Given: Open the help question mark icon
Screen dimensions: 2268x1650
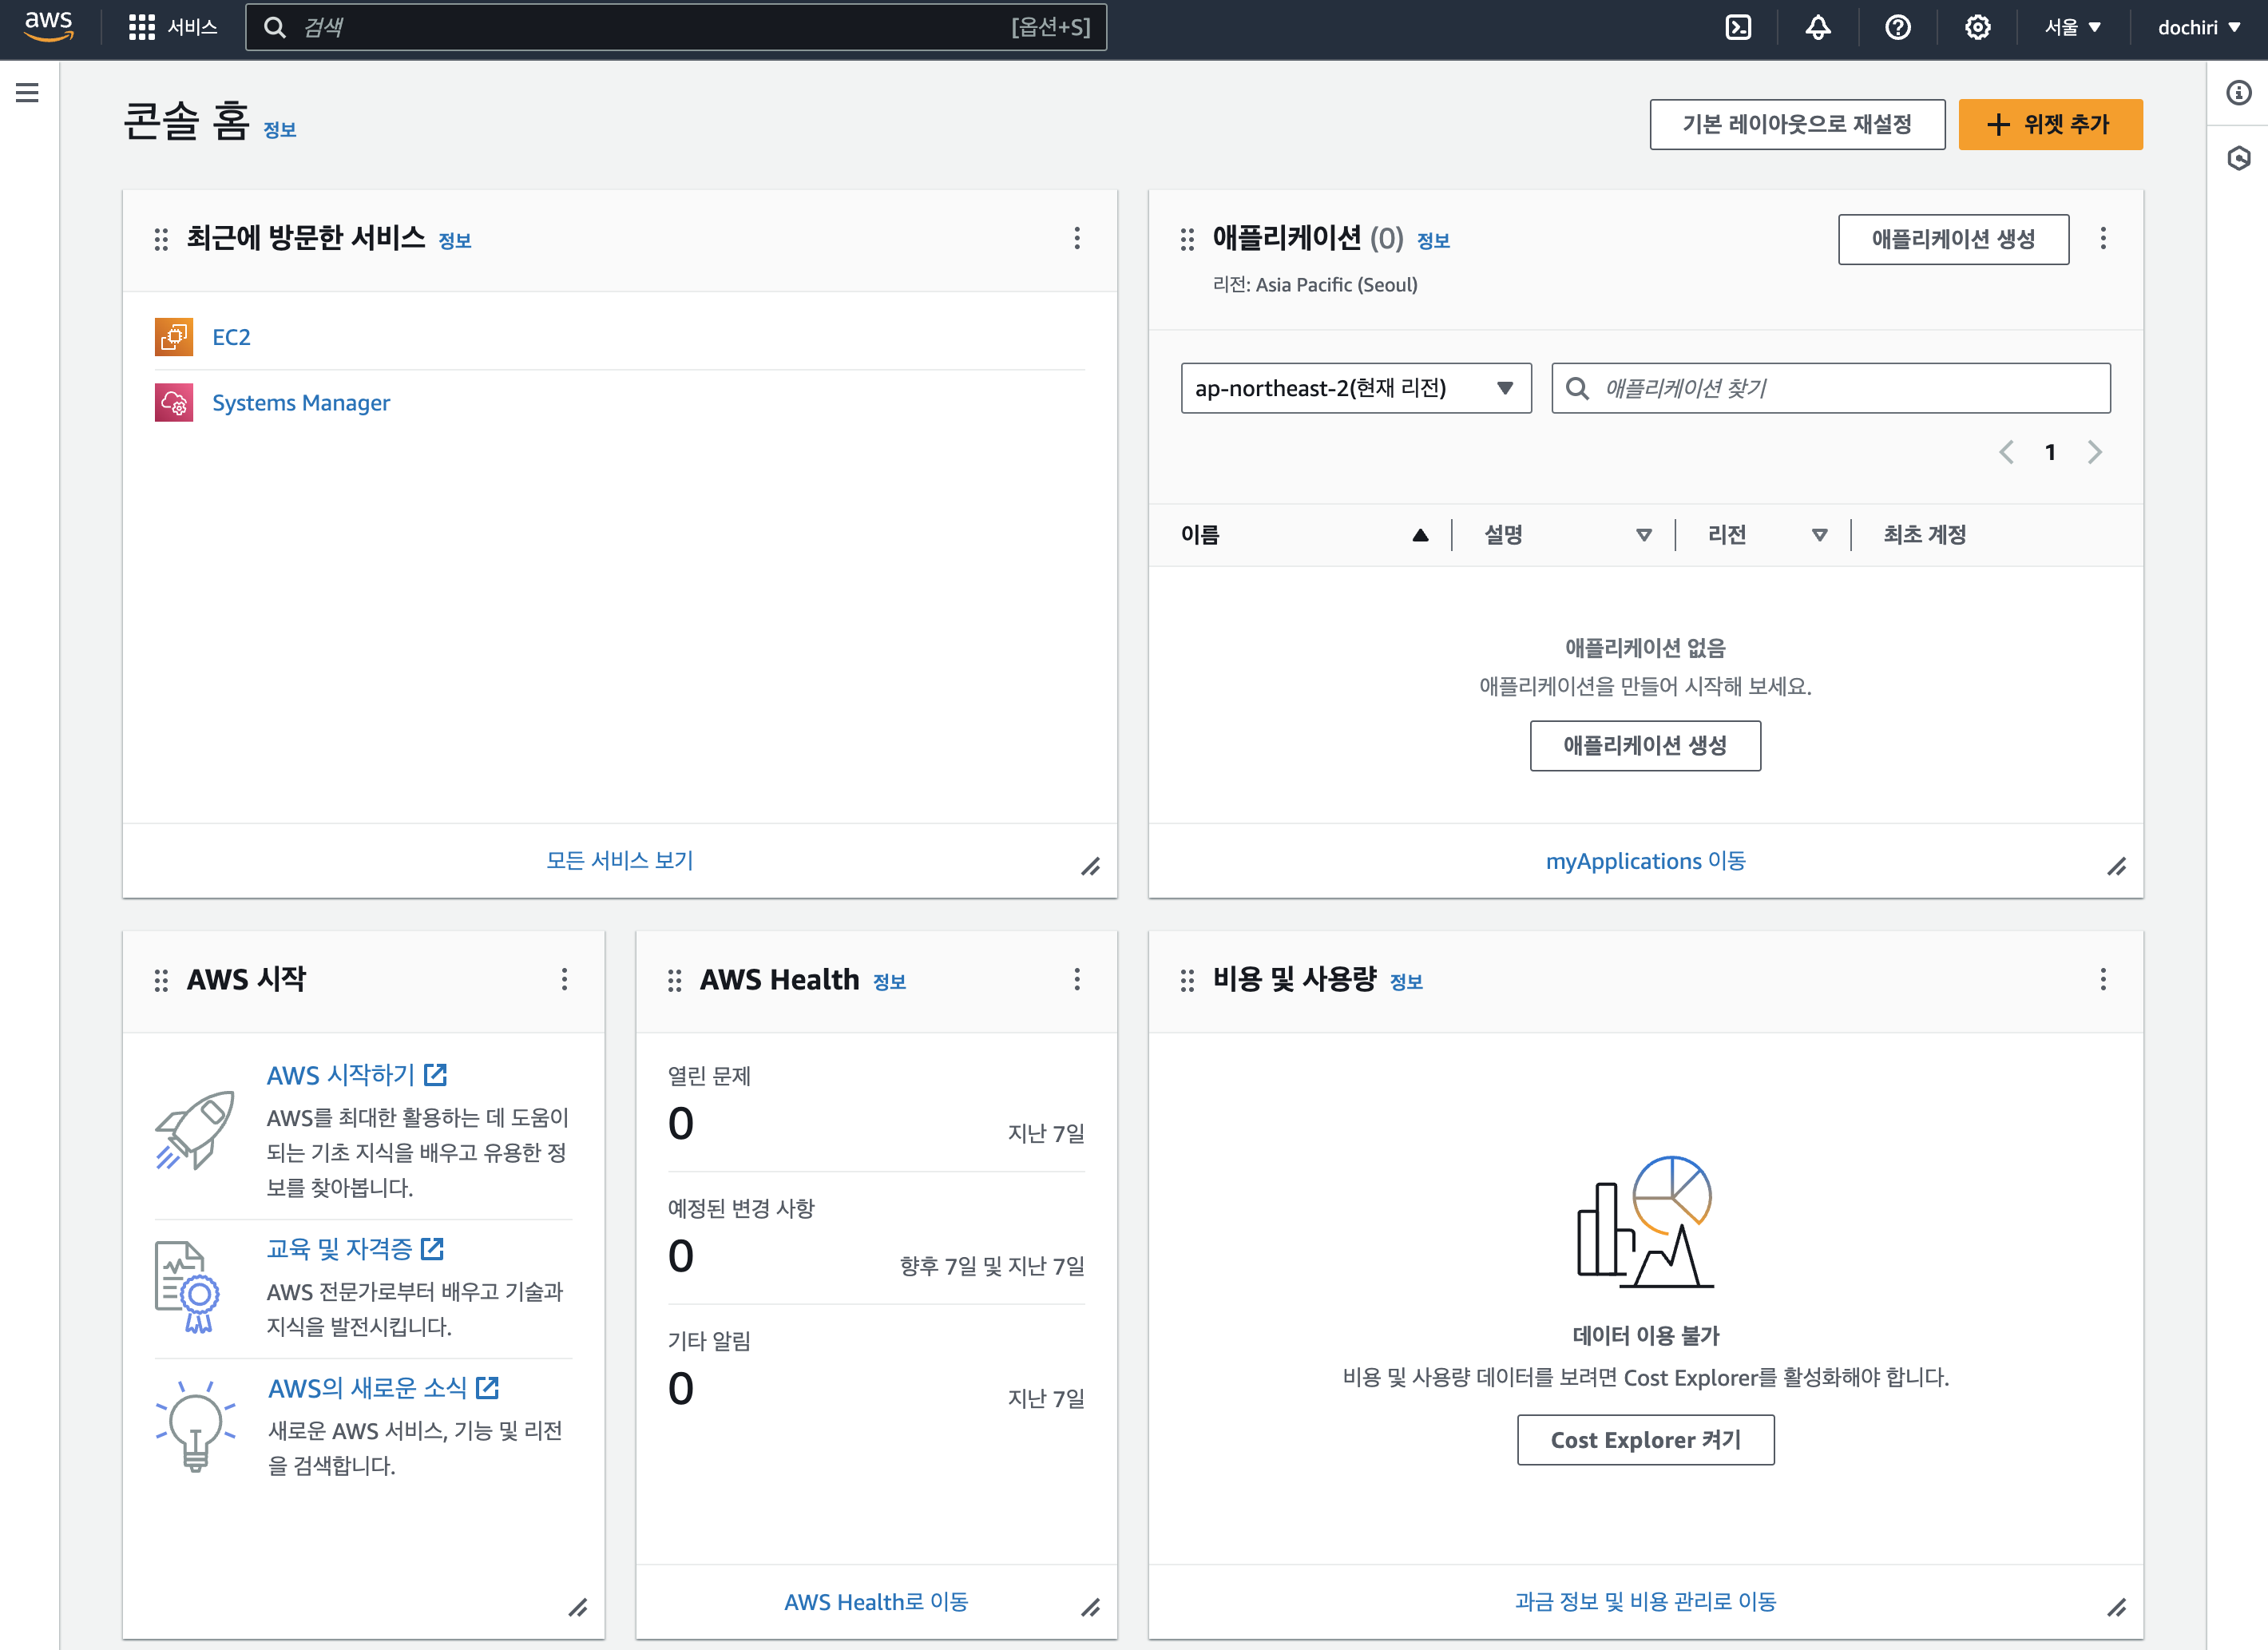Looking at the screenshot, I should coord(1897,27).
